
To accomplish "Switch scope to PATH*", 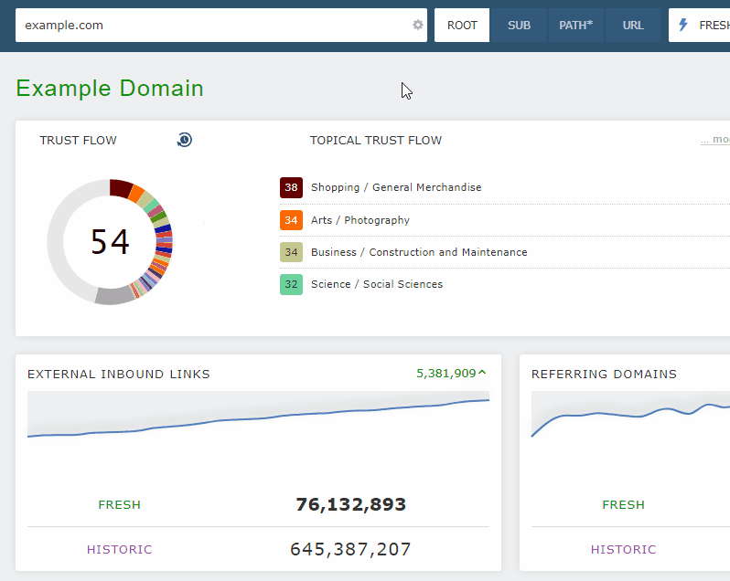I will coord(576,26).
